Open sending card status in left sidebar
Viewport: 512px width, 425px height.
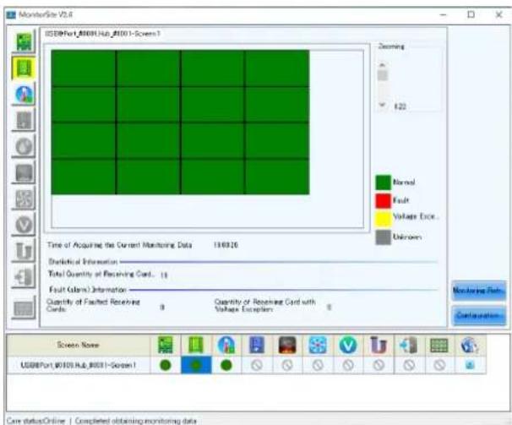[24, 42]
